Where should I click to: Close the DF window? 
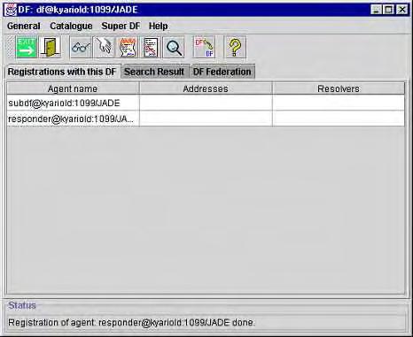(402, 10)
